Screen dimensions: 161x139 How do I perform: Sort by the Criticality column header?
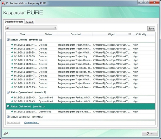coord(141,34)
